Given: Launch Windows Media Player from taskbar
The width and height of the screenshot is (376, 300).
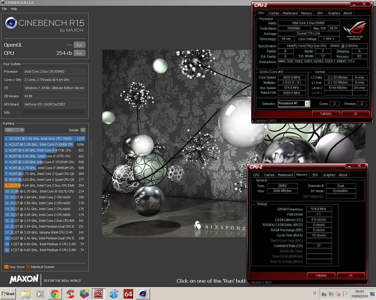Looking at the screenshot, I should click(x=40, y=294).
